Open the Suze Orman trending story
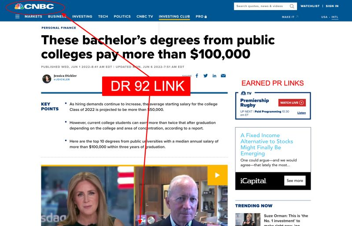The width and height of the screenshot is (352, 226). point(286,220)
